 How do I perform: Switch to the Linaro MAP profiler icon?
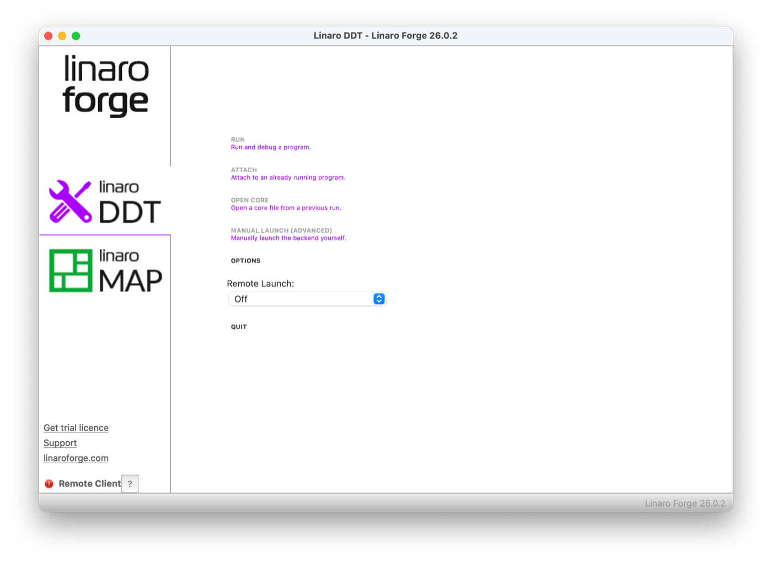pos(105,270)
